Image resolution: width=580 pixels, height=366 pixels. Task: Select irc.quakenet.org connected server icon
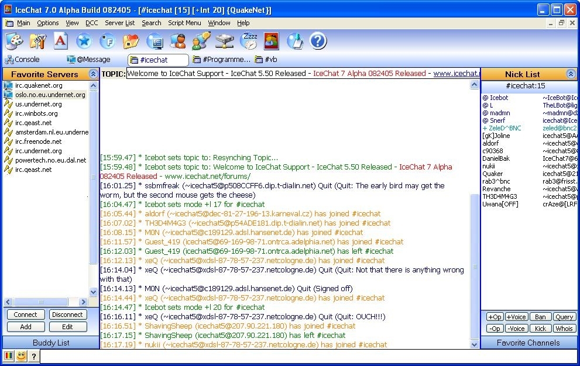click(x=8, y=85)
